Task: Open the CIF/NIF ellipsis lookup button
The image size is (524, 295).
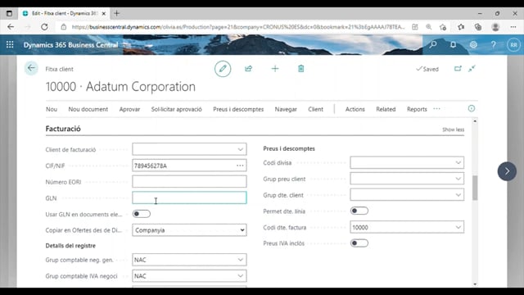Action: click(x=240, y=166)
